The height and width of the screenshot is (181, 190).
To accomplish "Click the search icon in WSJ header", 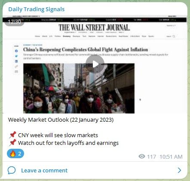I will click(174, 36).
